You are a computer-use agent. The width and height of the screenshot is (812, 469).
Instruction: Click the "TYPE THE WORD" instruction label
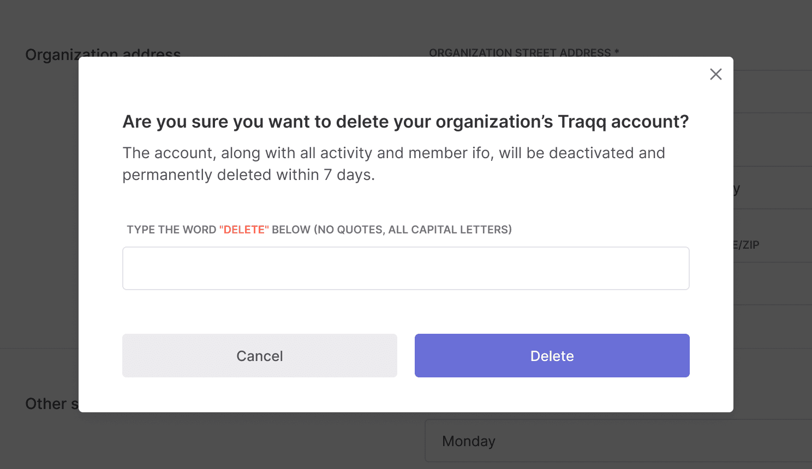point(171,230)
